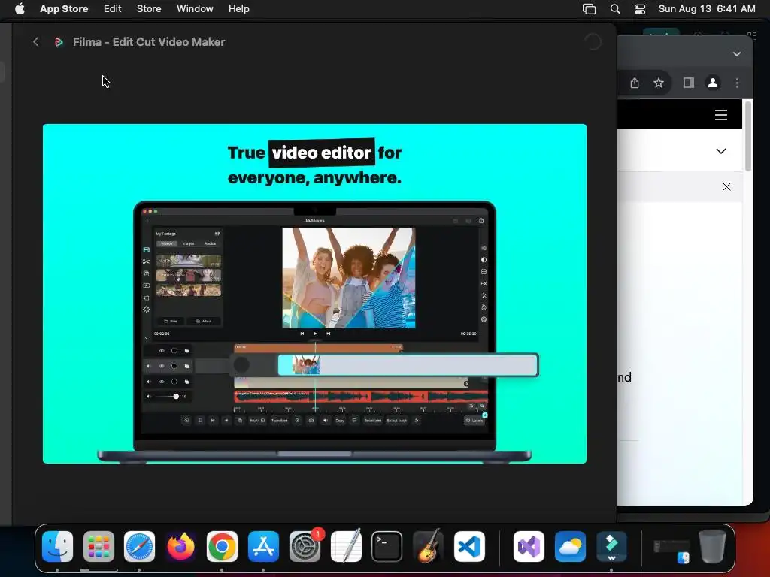Open the App Store menu in menu bar
The height and width of the screenshot is (577, 770).
pos(64,8)
